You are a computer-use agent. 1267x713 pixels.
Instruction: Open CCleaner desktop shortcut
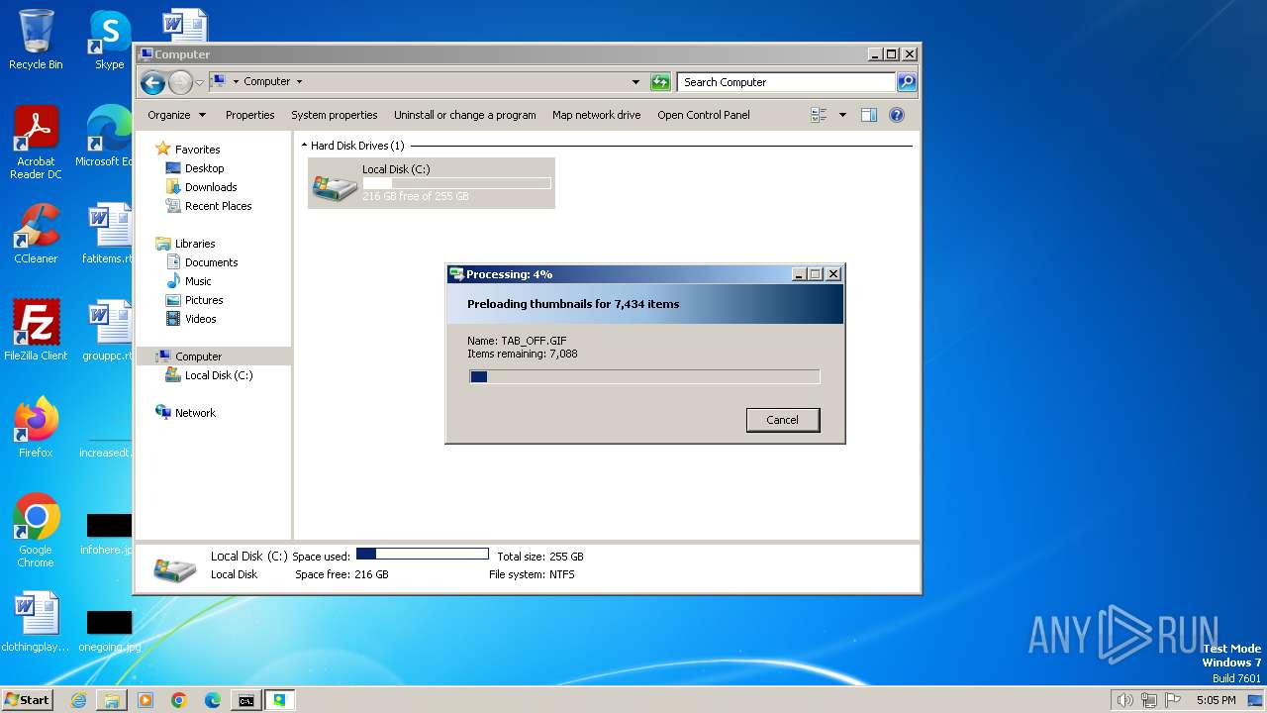[36, 234]
